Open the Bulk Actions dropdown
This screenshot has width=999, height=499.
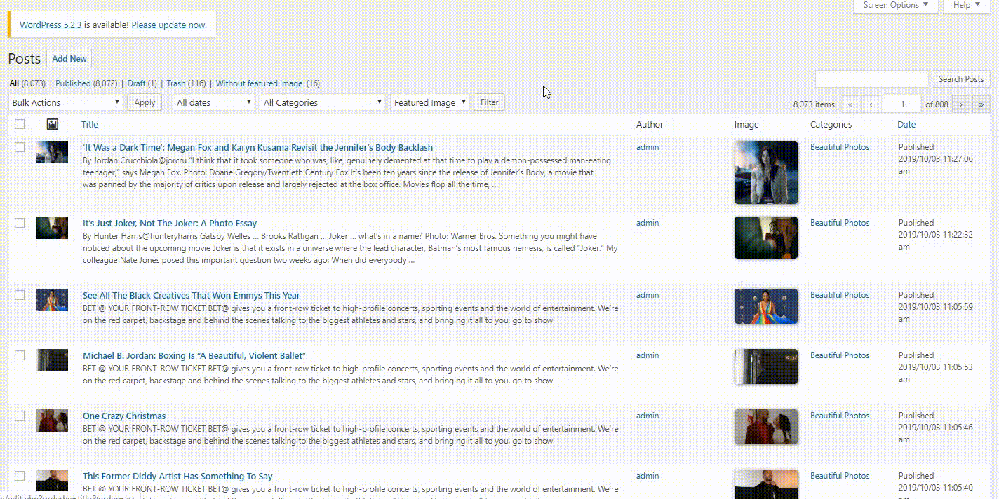coord(66,102)
